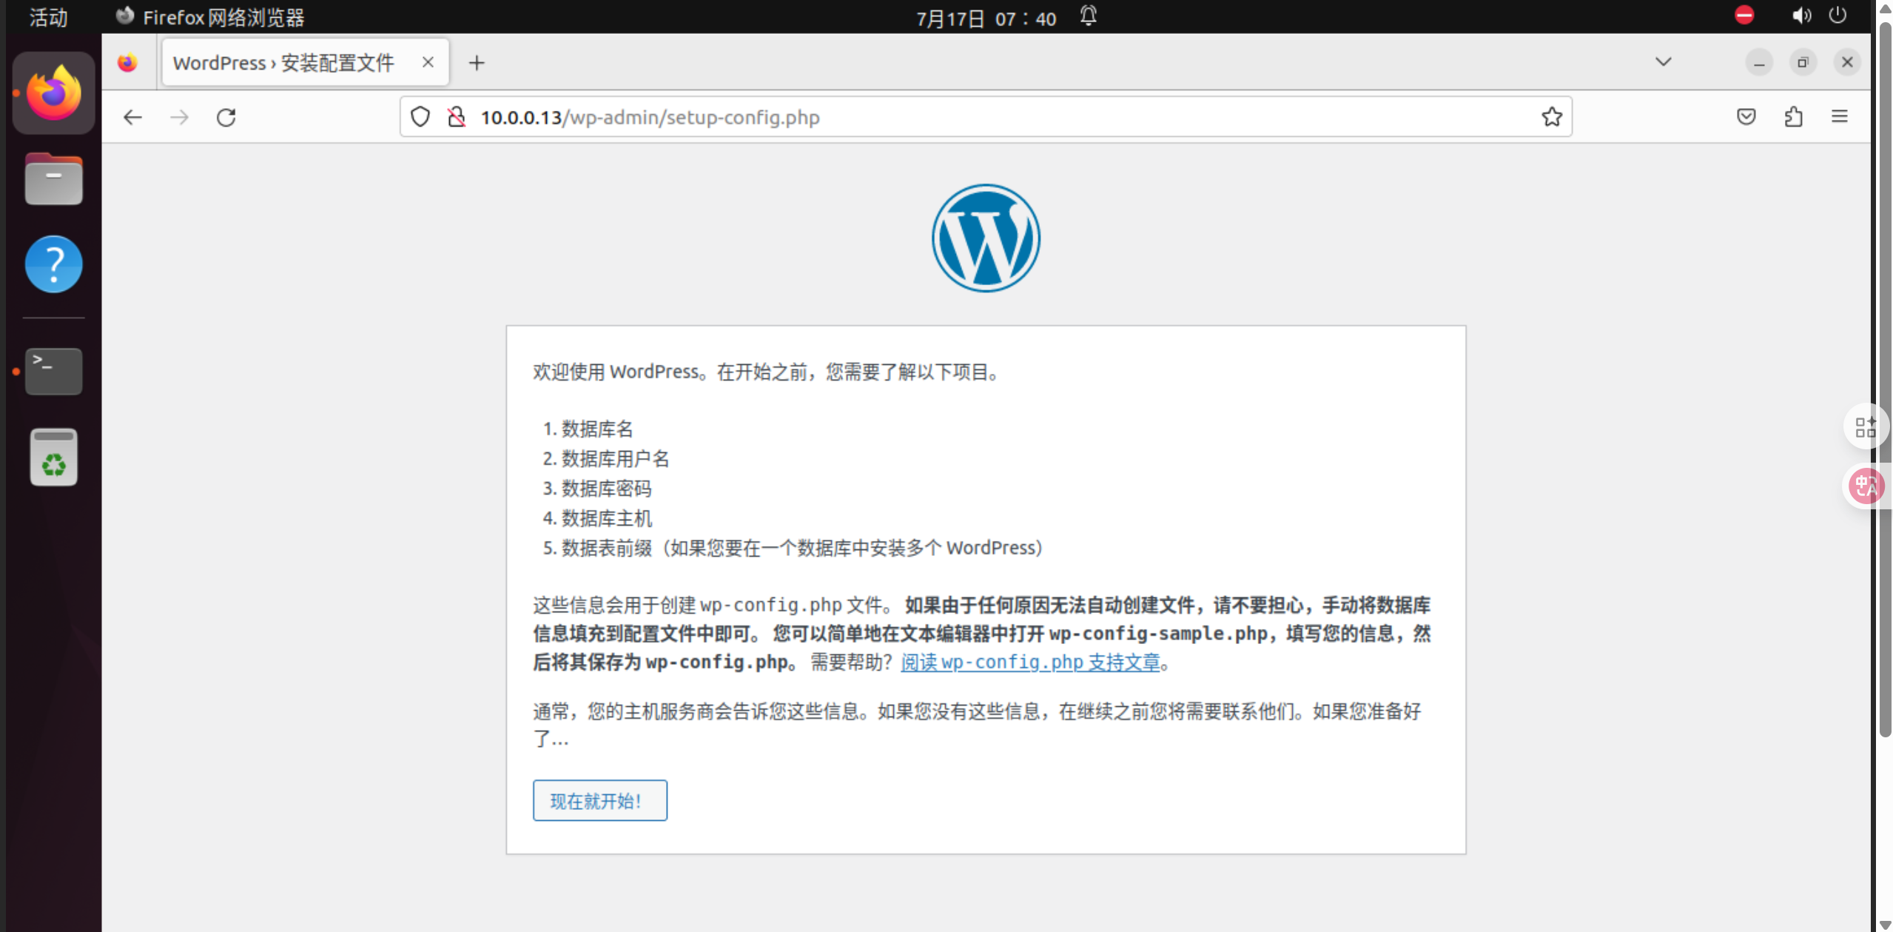Click the insecure connection padlock icon
Viewport: 1893px width, 932px height.
point(457,117)
